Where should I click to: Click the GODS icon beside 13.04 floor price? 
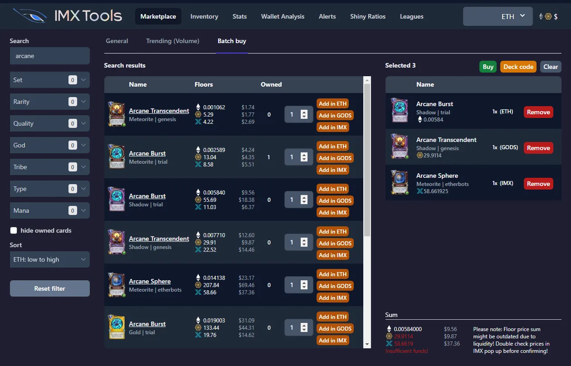tap(198, 157)
